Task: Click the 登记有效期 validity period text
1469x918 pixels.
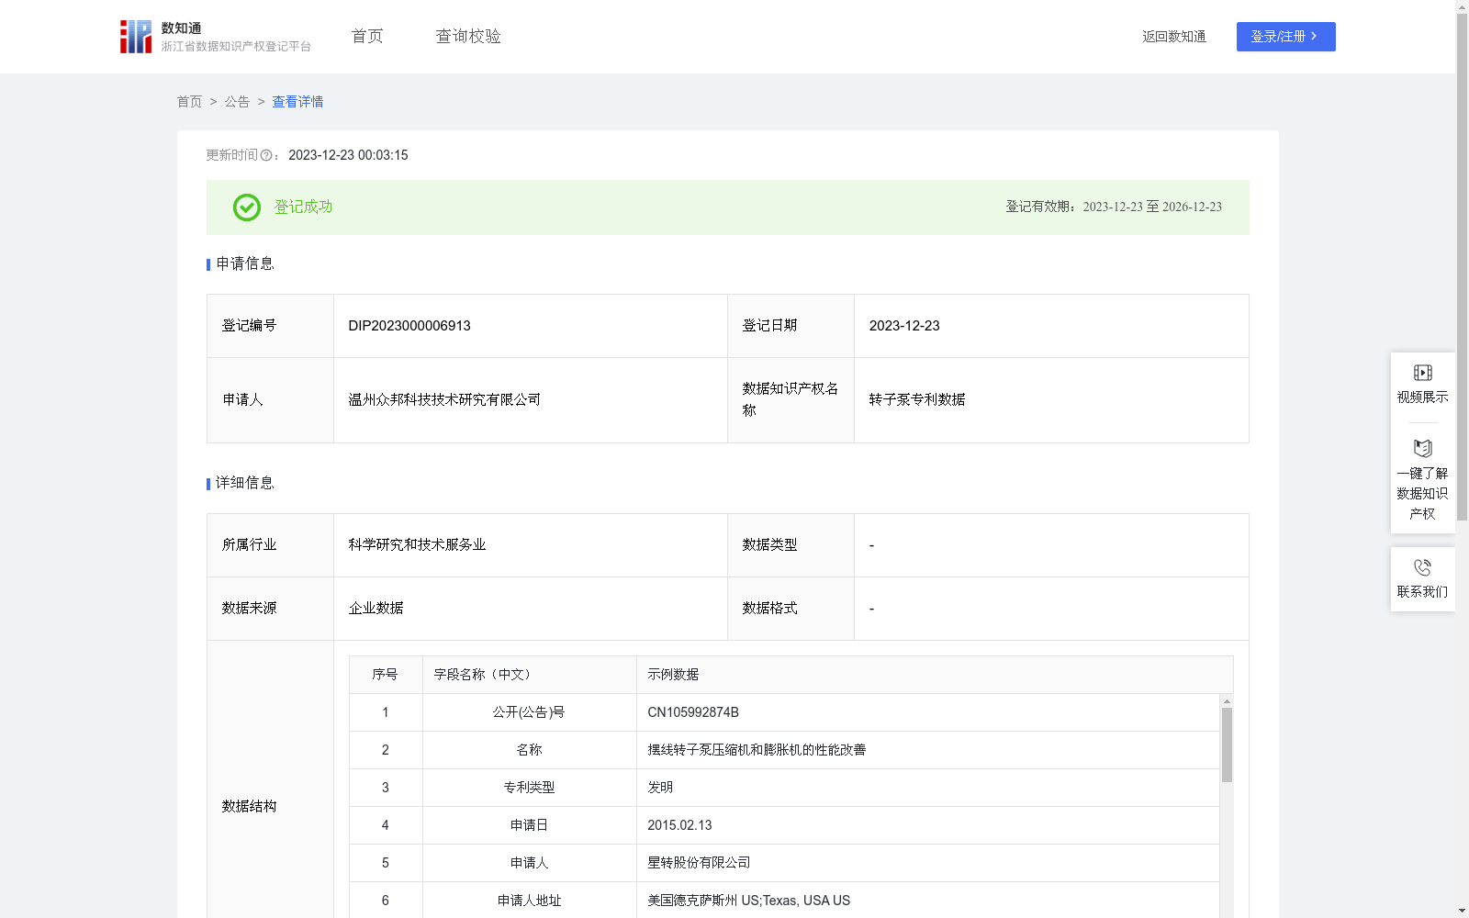Action: point(1114,207)
